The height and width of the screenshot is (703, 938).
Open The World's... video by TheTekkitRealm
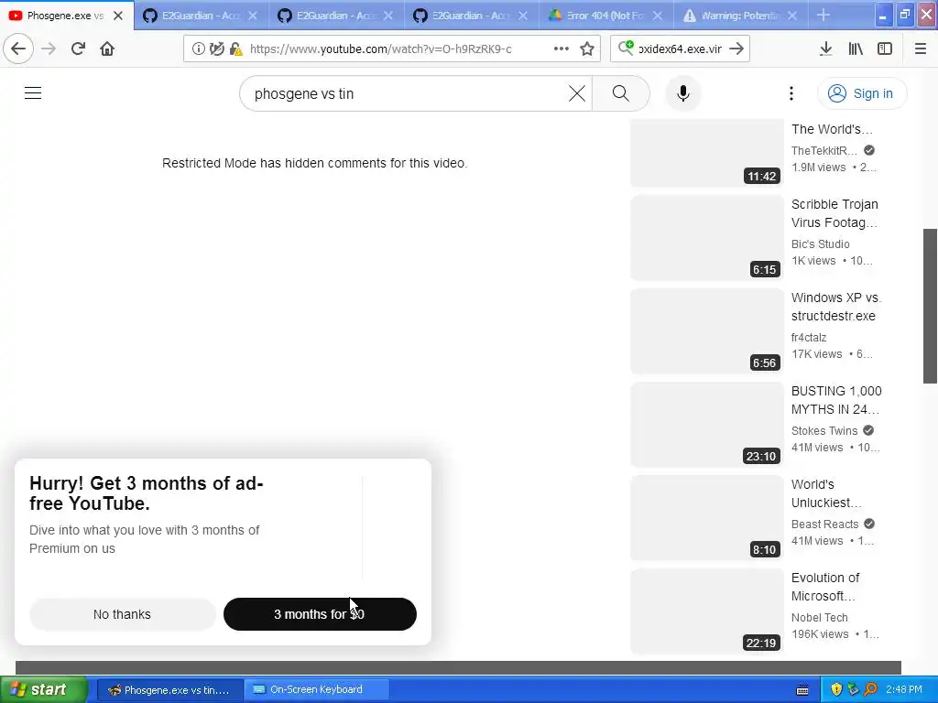point(832,129)
